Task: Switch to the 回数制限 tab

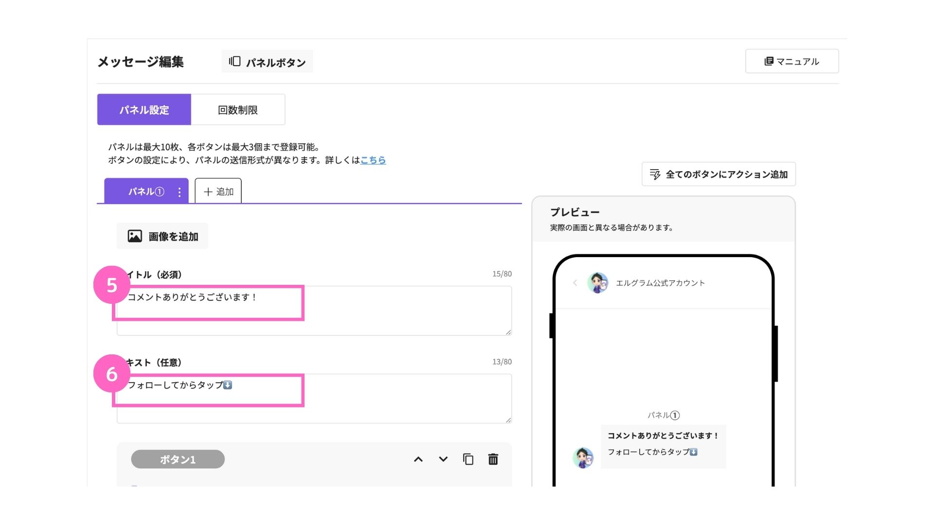Action: pos(238,110)
